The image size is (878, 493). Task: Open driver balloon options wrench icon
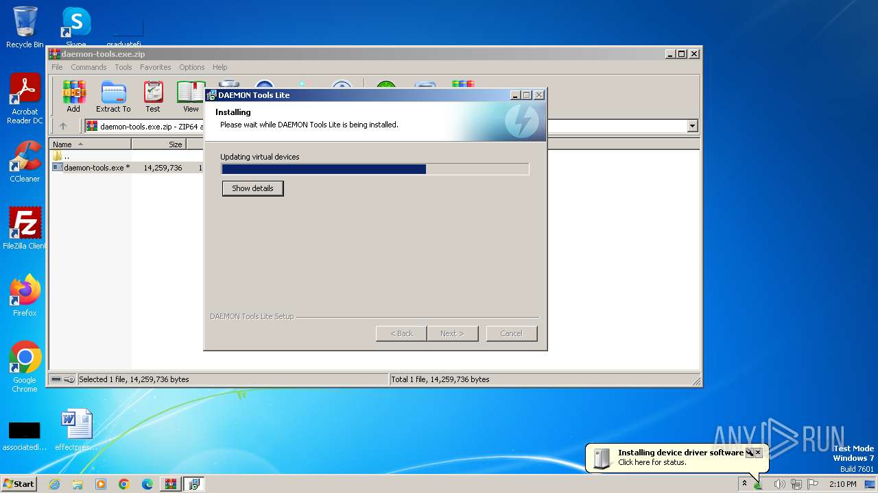pyautogui.click(x=750, y=453)
